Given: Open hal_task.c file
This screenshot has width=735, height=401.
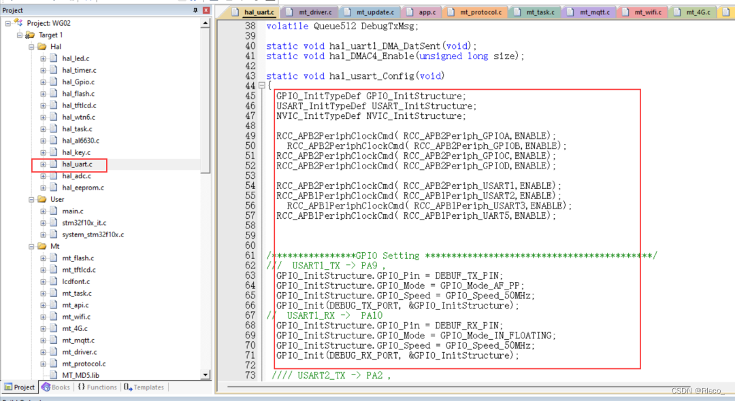Looking at the screenshot, I should click(x=77, y=128).
